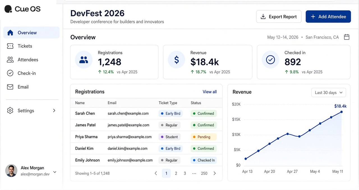Click the pagination ellipsis

[x=194, y=173]
